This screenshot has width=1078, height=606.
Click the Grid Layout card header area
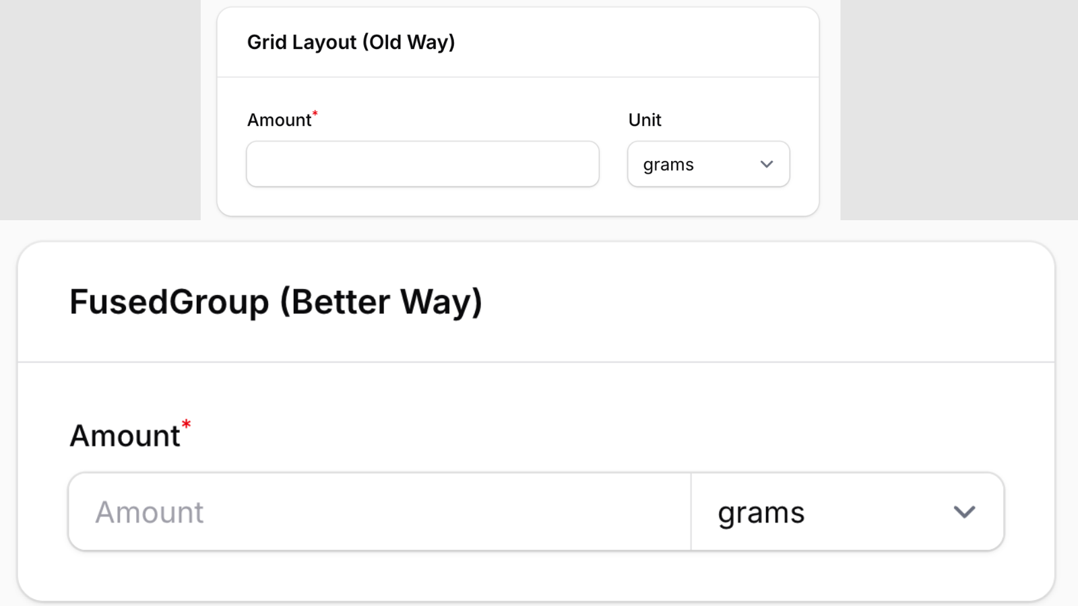[519, 42]
